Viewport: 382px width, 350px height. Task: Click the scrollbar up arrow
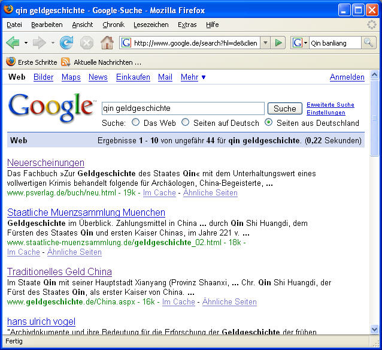(374, 75)
